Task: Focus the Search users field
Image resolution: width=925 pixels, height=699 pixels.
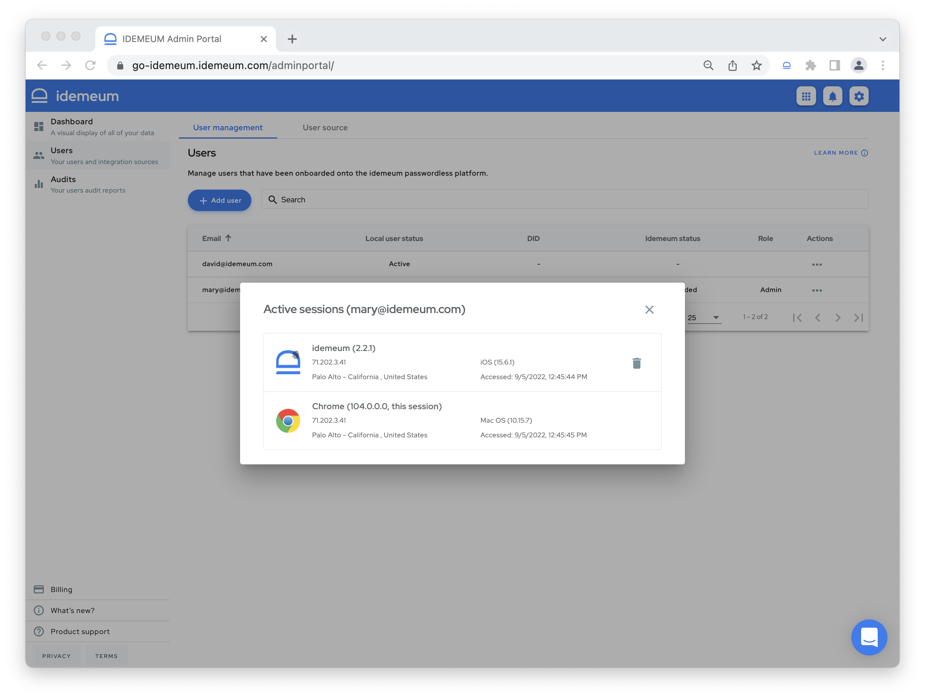Action: pos(564,199)
